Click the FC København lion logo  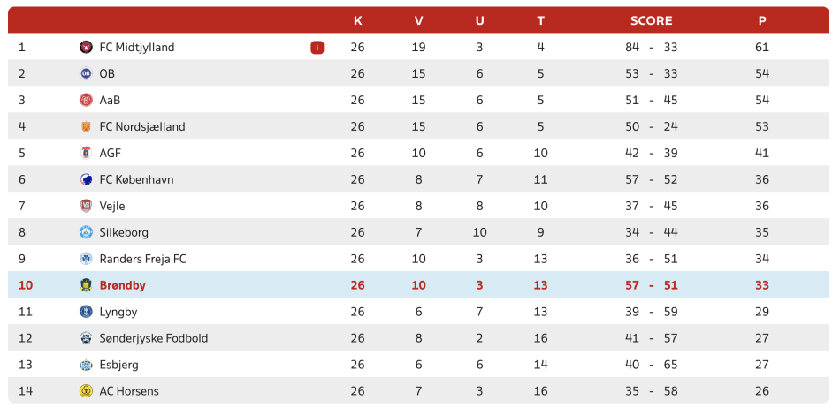(86, 179)
